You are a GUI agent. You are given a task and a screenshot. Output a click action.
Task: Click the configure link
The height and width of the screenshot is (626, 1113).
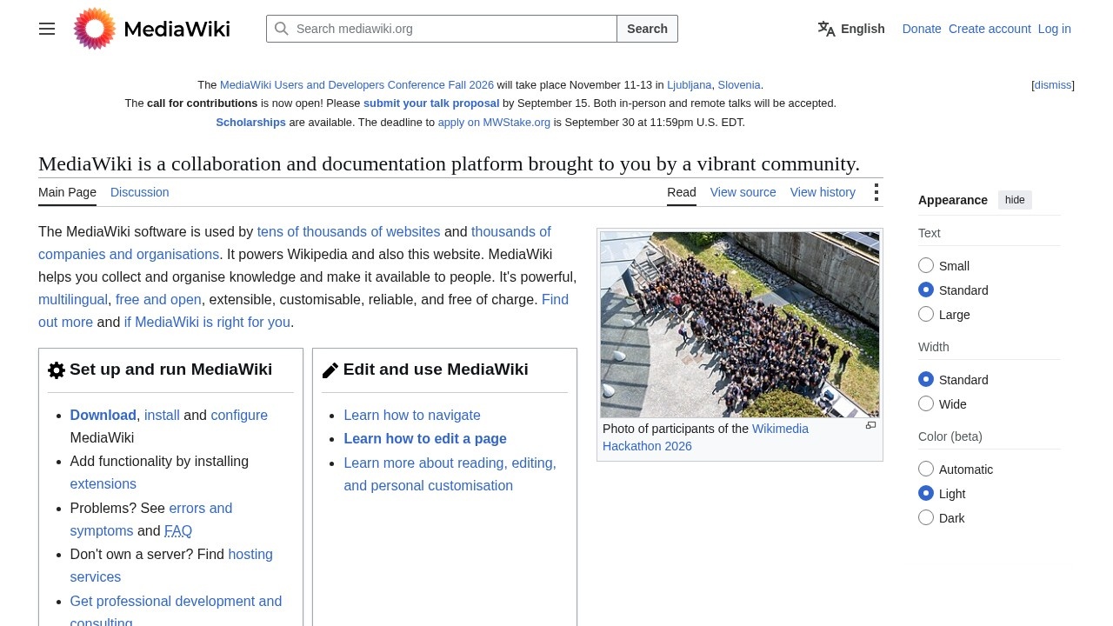click(x=239, y=416)
